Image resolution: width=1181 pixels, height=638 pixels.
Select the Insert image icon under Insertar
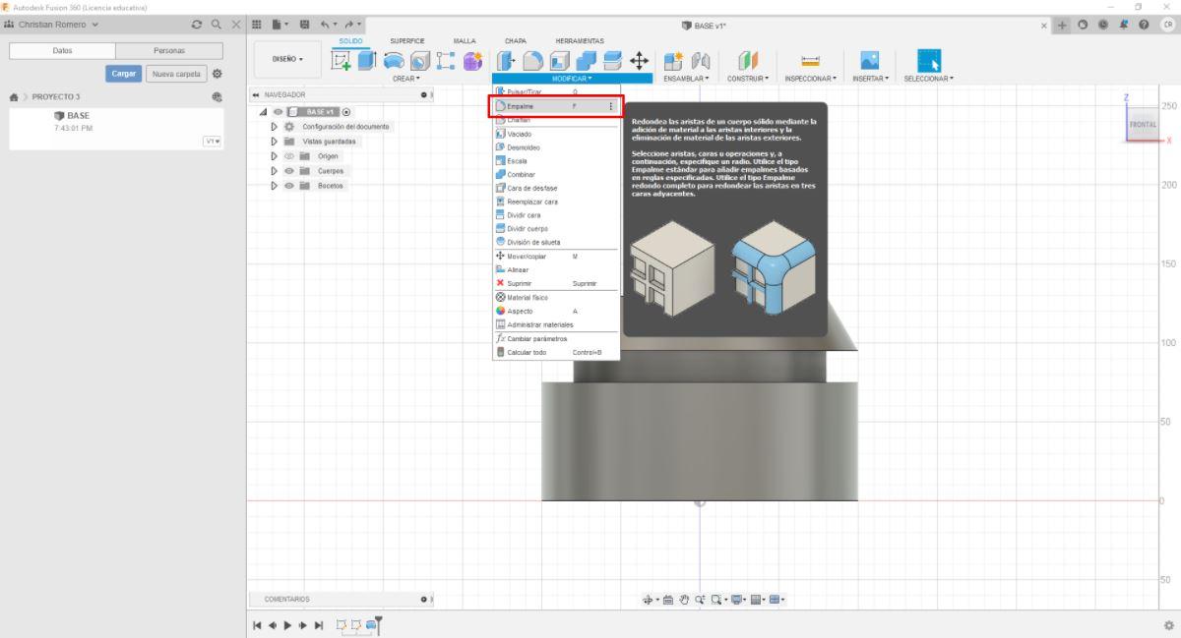870,61
